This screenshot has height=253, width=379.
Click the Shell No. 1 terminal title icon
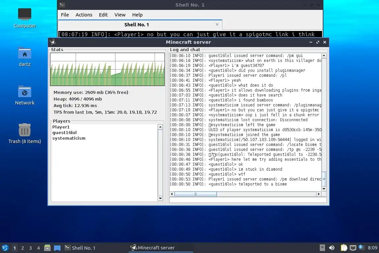tap(62, 5)
